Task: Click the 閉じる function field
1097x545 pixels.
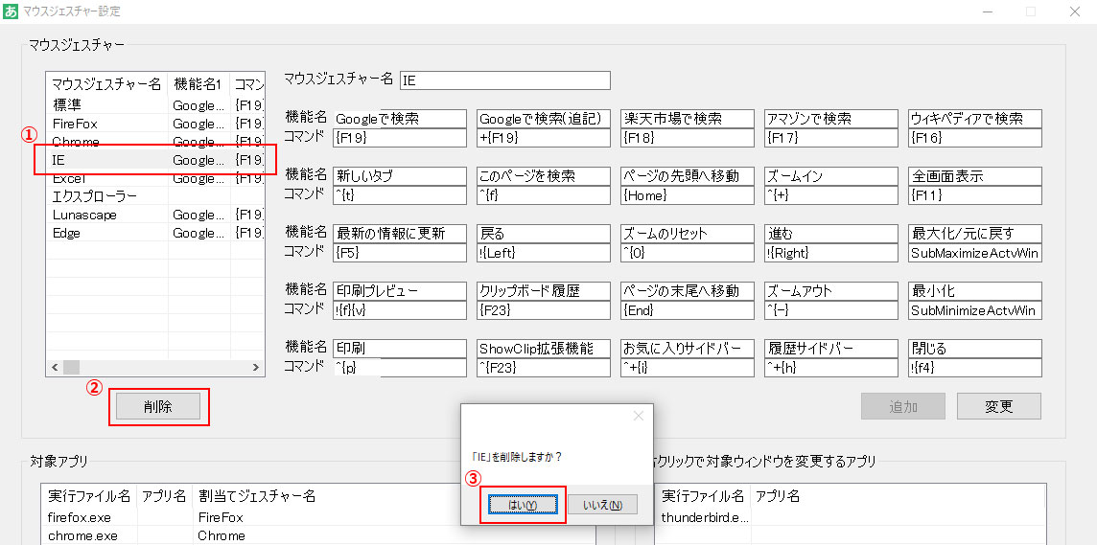Action: pos(975,348)
